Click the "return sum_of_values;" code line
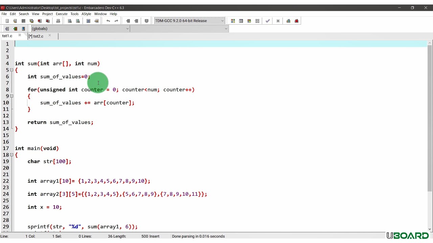 (61, 122)
